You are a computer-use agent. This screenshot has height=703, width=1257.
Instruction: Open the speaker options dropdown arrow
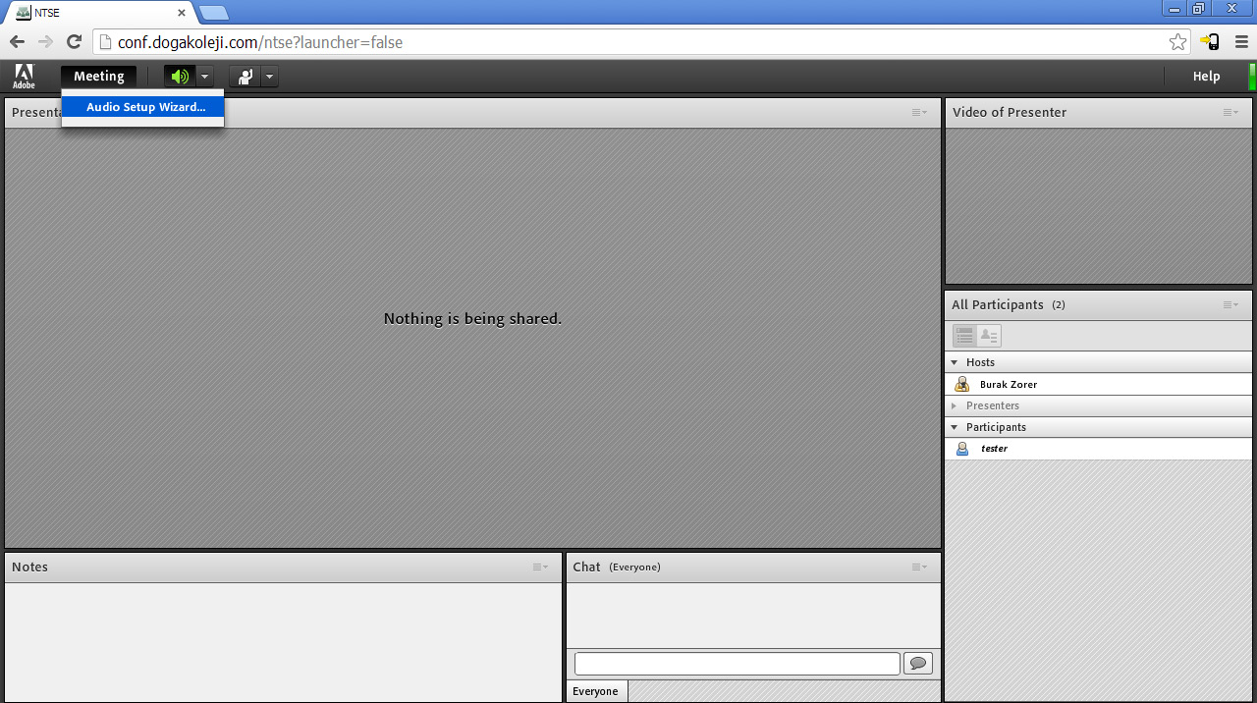[204, 77]
